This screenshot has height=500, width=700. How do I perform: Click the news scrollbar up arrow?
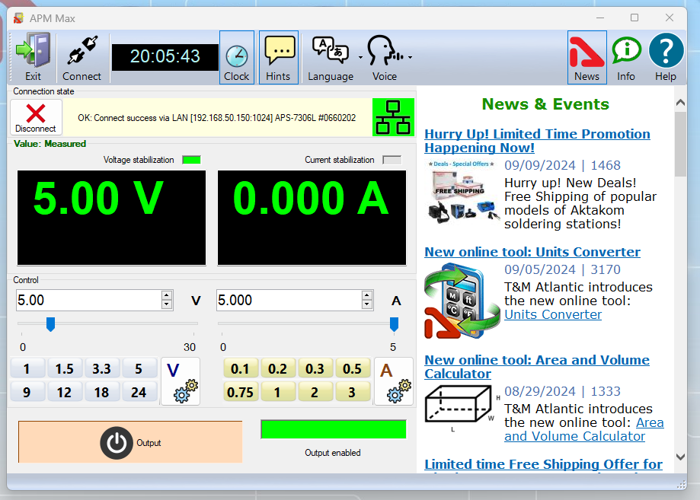click(x=680, y=103)
